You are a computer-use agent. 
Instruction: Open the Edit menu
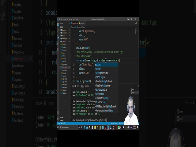point(61,19)
